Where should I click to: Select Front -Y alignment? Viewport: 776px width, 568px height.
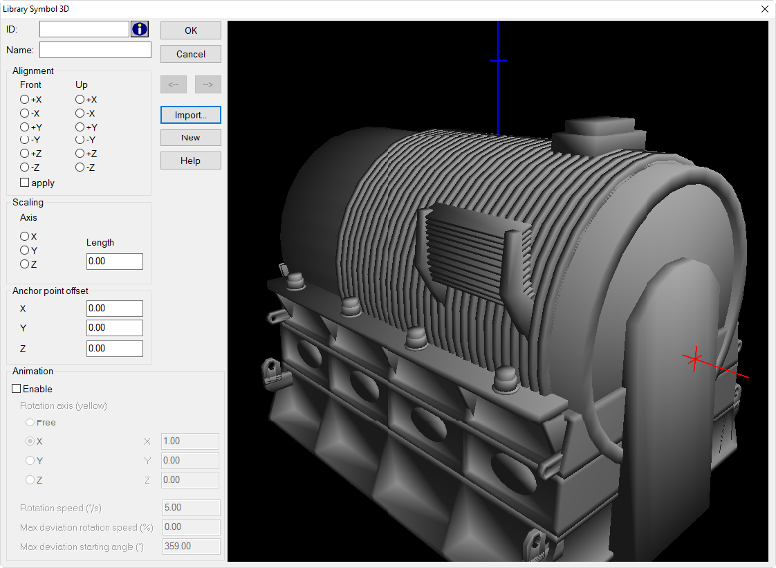[24, 140]
